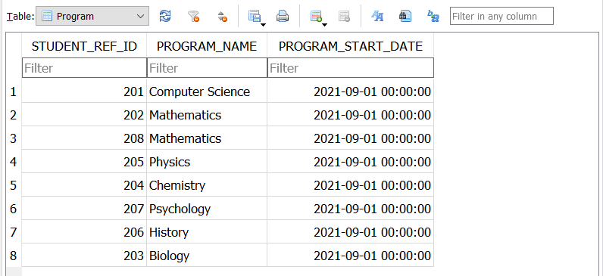Print the currently browsed table
Viewport: 603px width, 276px height.
[283, 16]
